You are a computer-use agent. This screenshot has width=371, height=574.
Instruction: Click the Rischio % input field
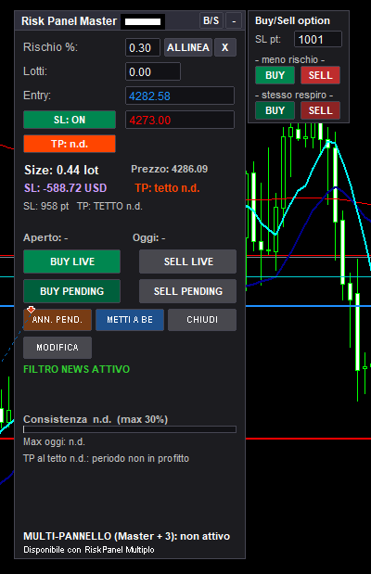coord(143,47)
